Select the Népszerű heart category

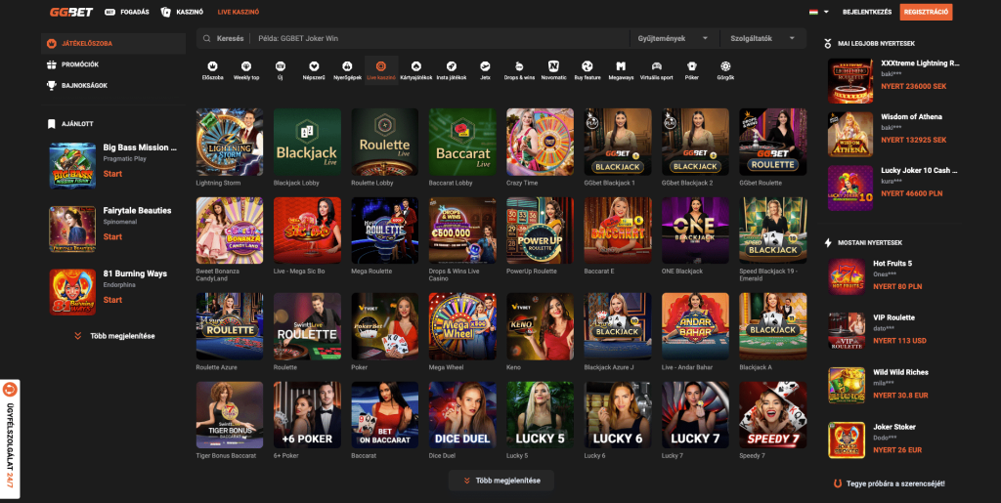[x=314, y=70]
